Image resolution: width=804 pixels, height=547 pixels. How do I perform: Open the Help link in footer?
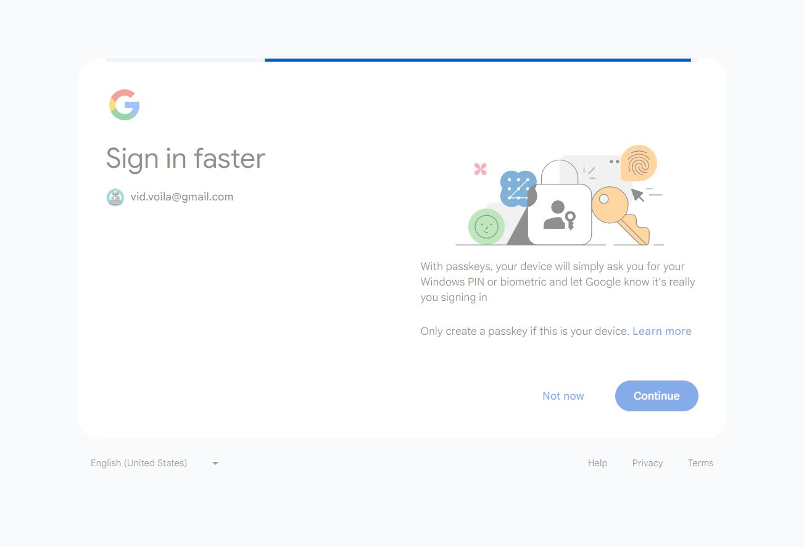pyautogui.click(x=597, y=463)
